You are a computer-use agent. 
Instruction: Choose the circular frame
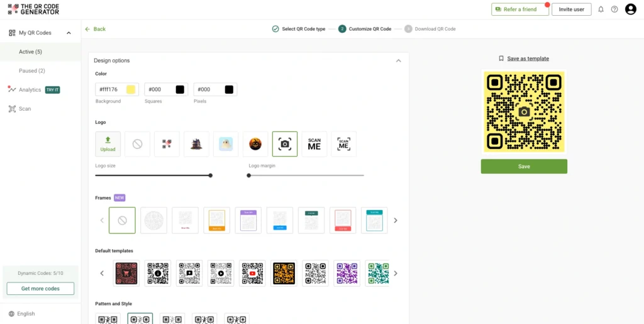point(153,220)
